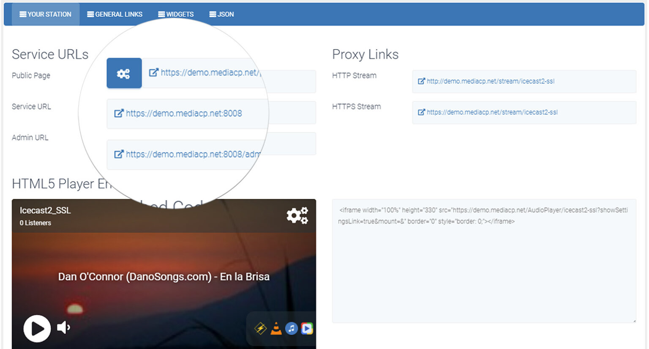Click inside the iframe embed code box
The height and width of the screenshot is (349, 649).
point(483,271)
